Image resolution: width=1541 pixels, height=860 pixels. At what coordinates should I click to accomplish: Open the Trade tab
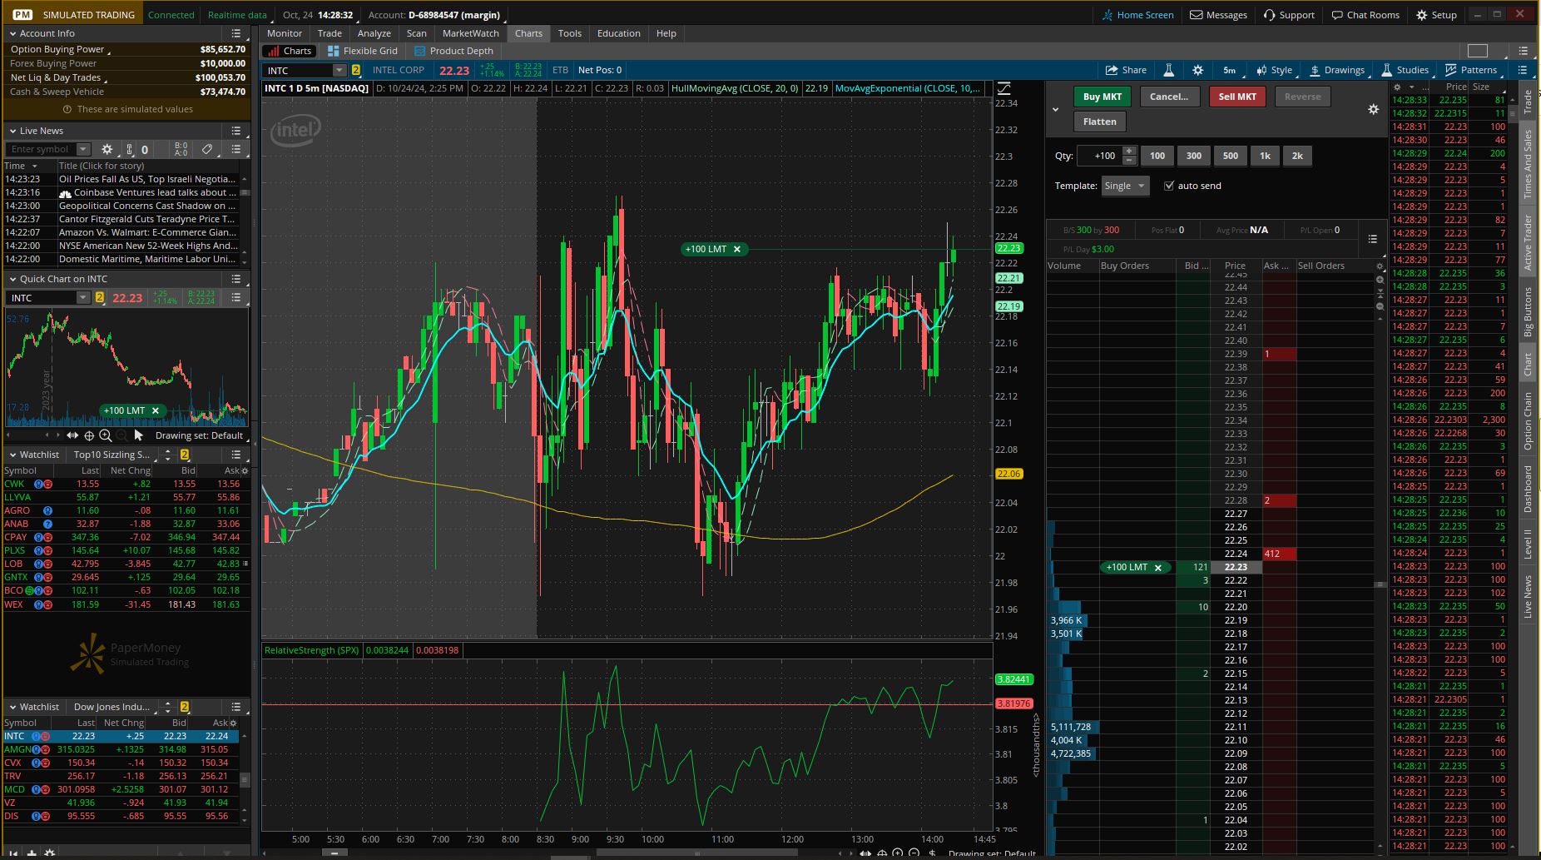pos(330,33)
